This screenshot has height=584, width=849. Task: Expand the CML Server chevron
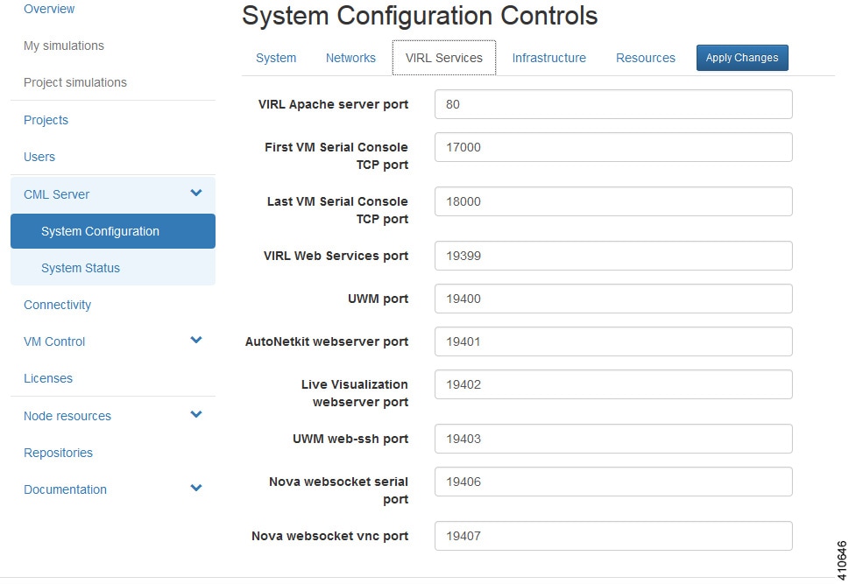click(196, 193)
